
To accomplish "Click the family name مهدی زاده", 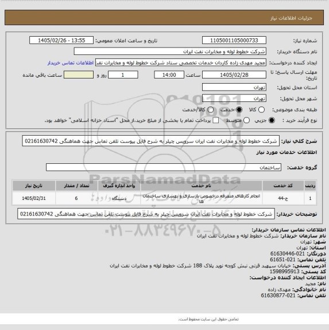I will [279, 289].
